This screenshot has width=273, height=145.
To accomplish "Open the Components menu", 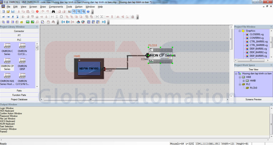I will click(x=56, y=7).
